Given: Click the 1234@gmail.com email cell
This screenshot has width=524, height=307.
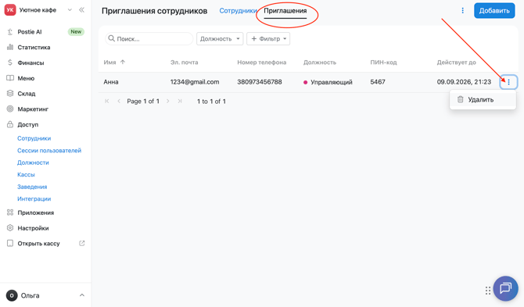Looking at the screenshot, I should tap(195, 82).
